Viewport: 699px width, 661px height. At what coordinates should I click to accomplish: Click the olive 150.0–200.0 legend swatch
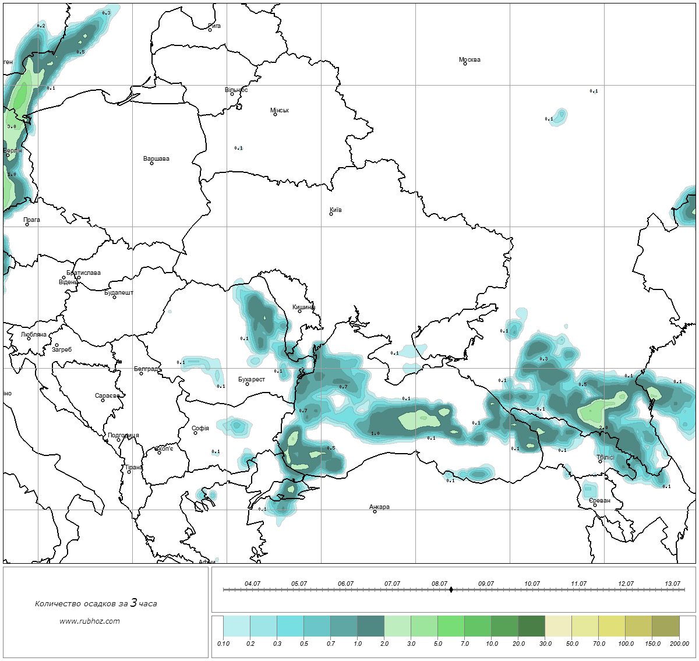(665, 627)
